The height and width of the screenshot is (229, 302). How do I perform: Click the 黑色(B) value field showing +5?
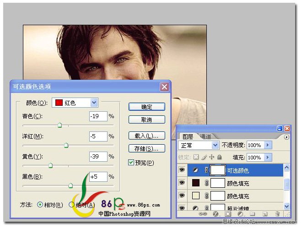point(98,177)
